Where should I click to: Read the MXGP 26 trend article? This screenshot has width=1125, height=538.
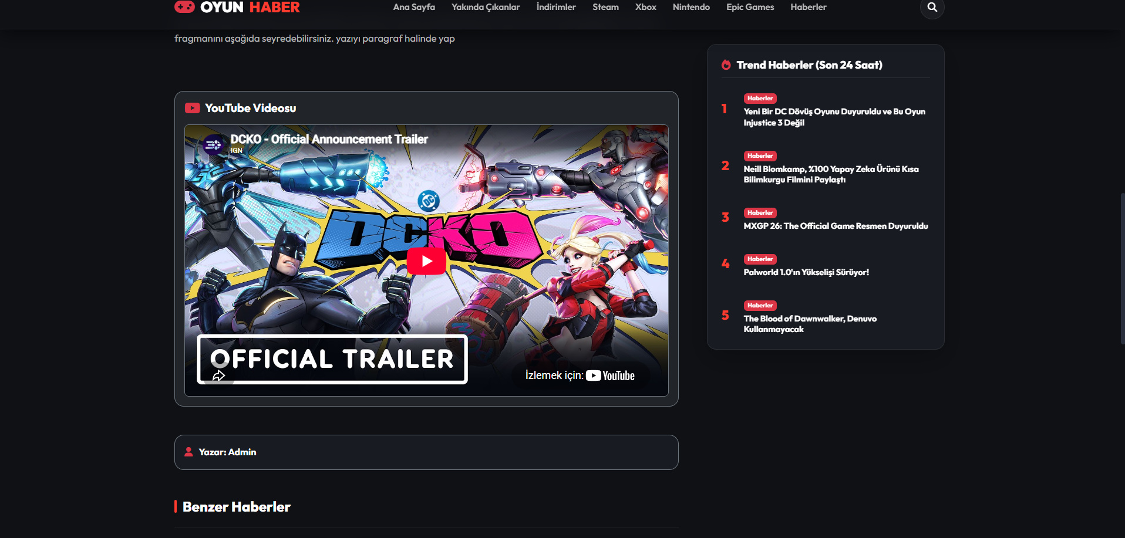(836, 226)
